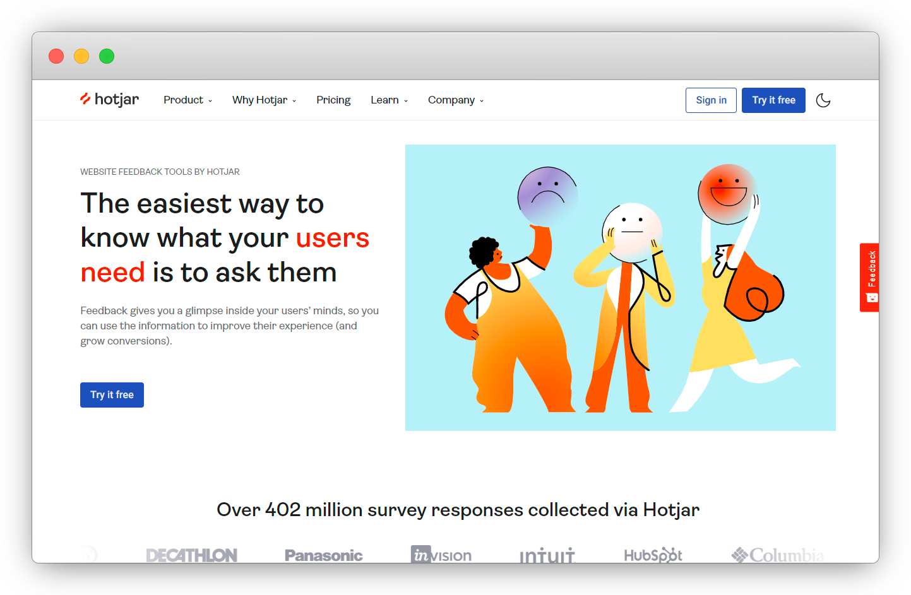Expand the Why Hotjar dropdown
The image size is (911, 595).
point(264,100)
